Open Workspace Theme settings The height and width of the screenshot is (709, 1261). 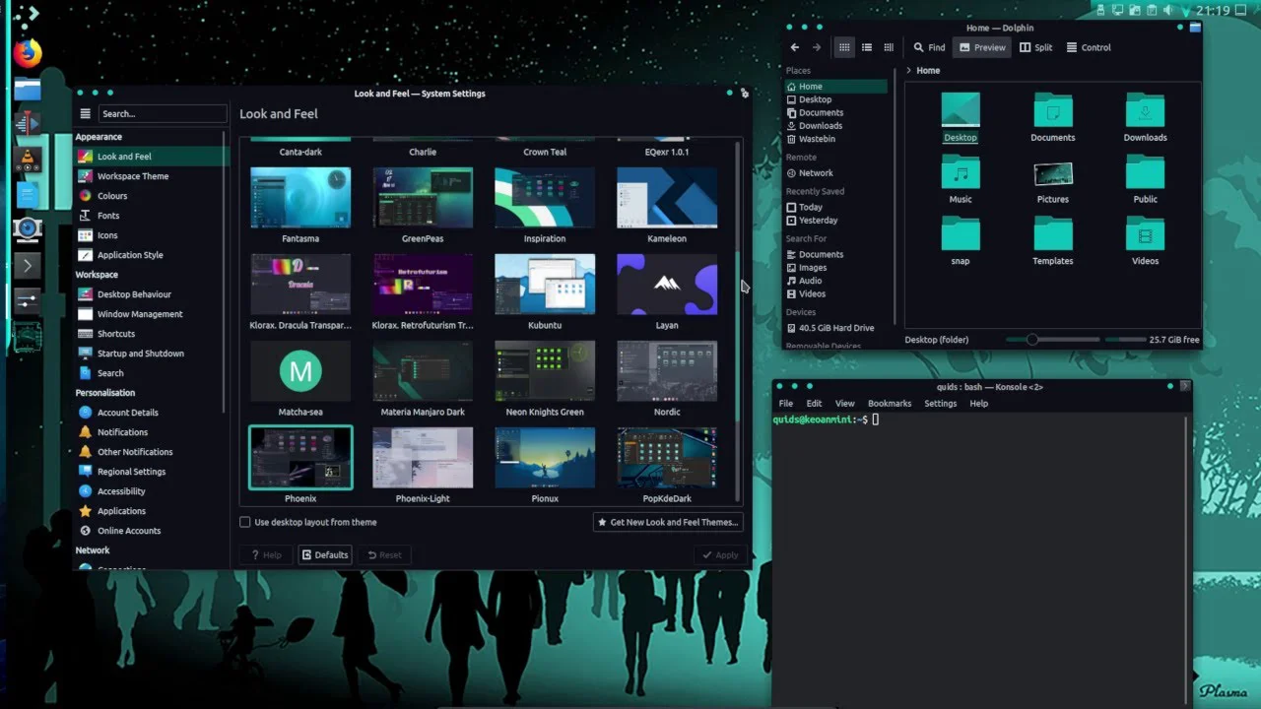pyautogui.click(x=150, y=176)
